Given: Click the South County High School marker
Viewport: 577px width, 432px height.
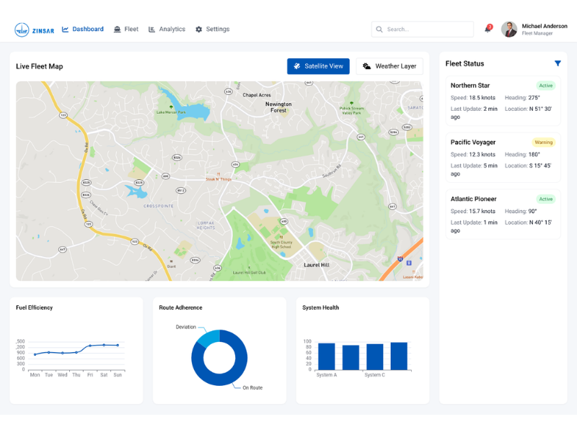Looking at the screenshot, I should [x=281, y=238].
